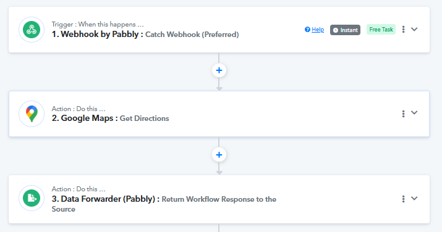Screen dimensions: 442x232
Task: Expand the Google Maps step chevron
Action: pos(414,112)
